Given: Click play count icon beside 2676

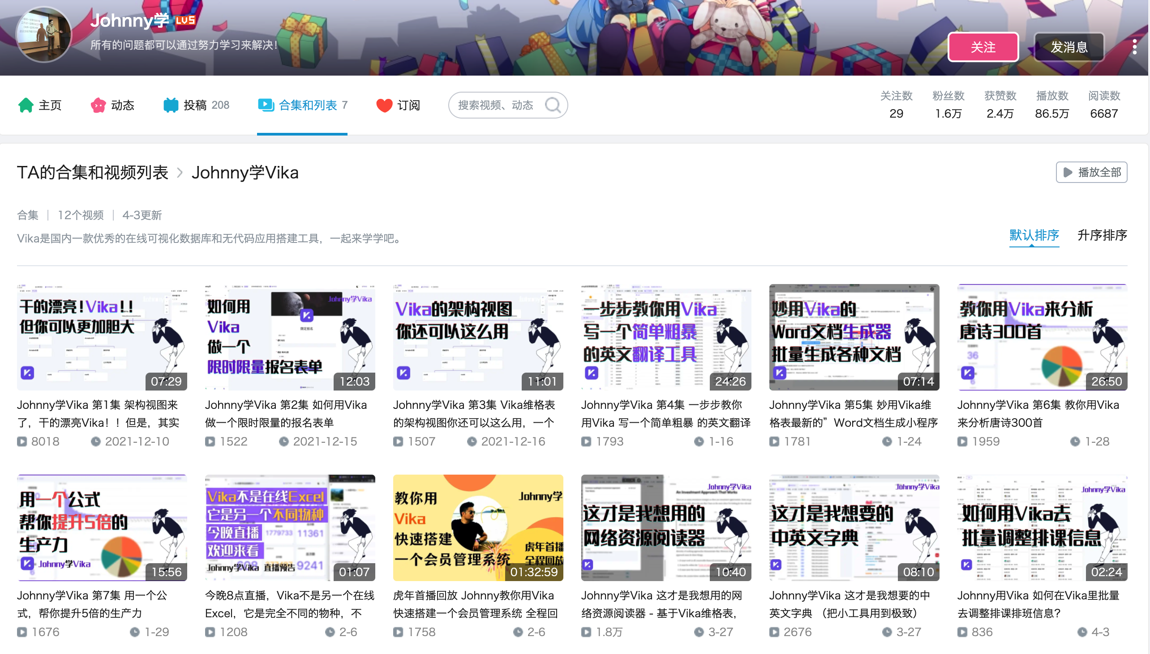Looking at the screenshot, I should tap(774, 632).
